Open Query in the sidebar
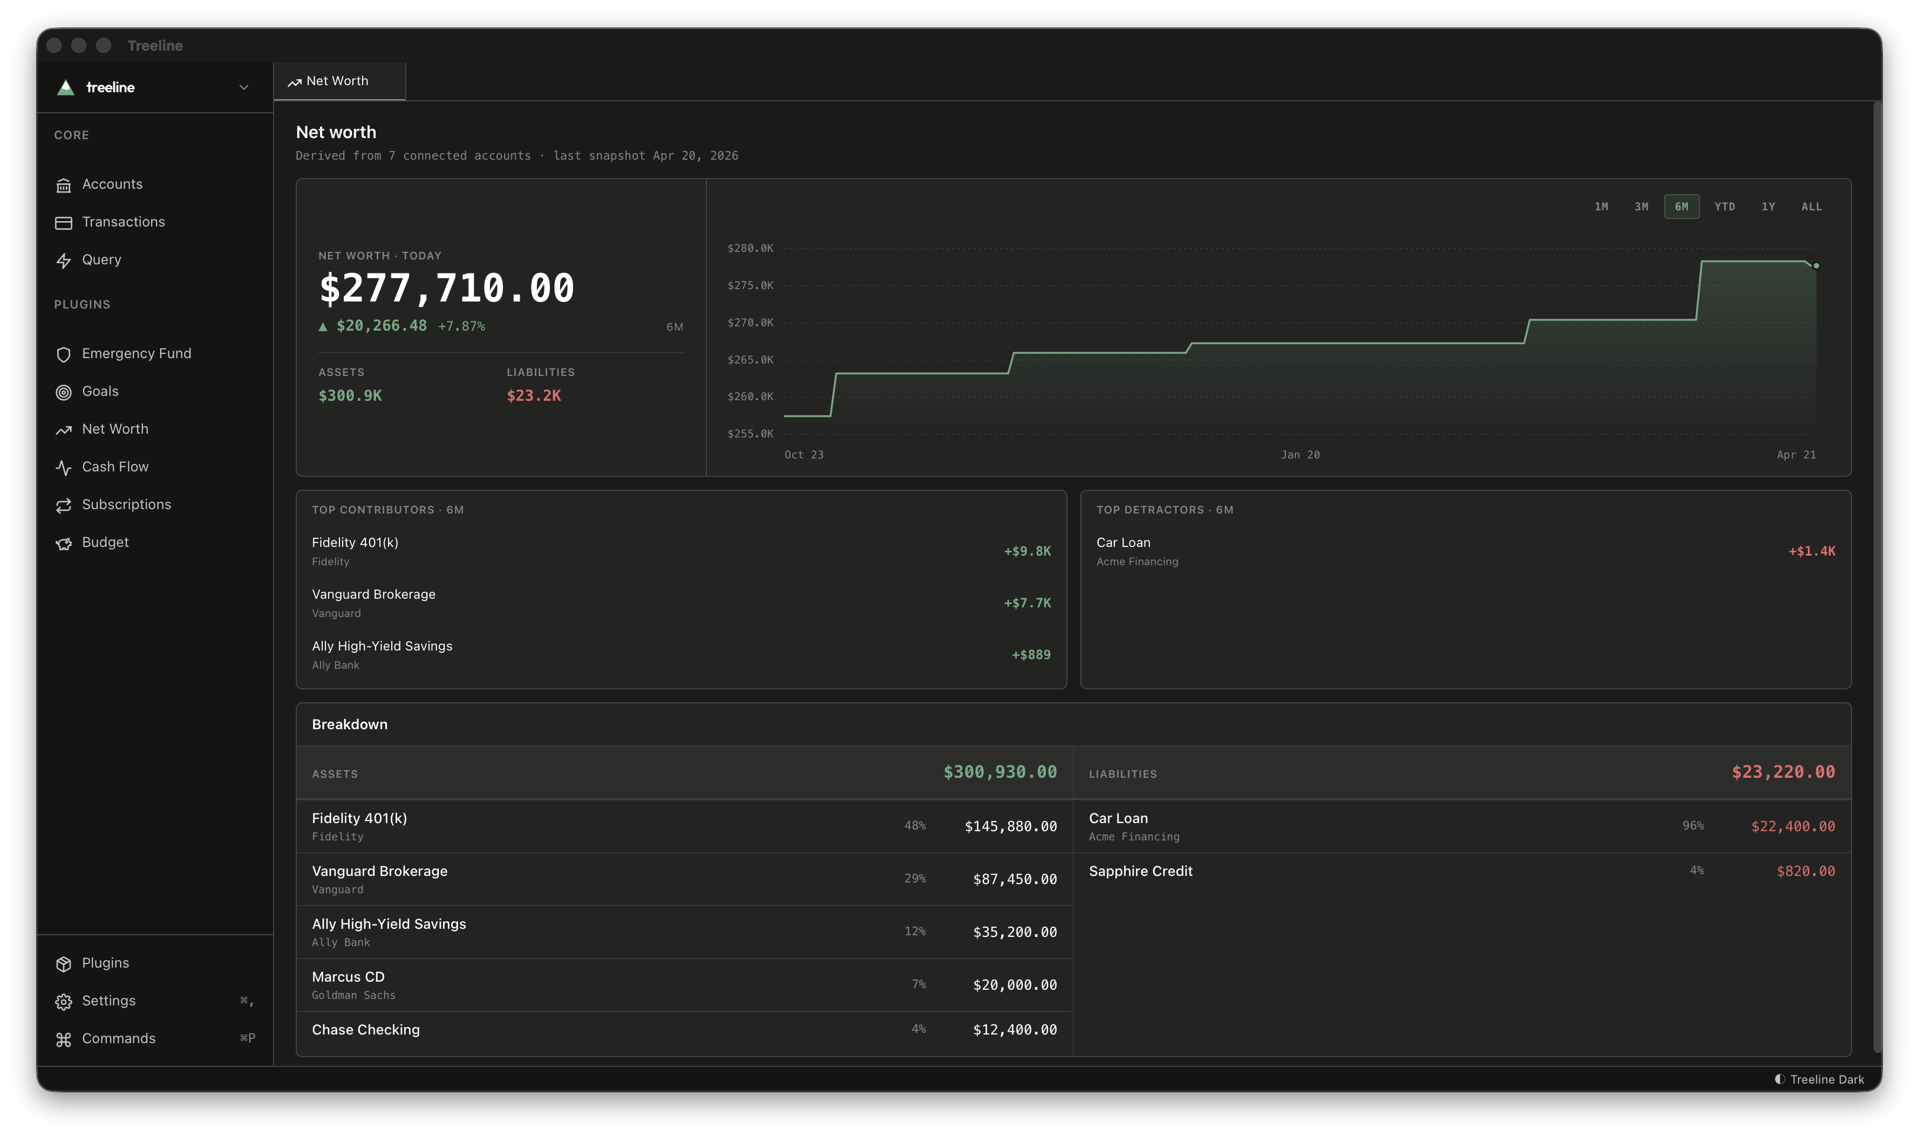This screenshot has height=1137, width=1919. pyautogui.click(x=155, y=260)
